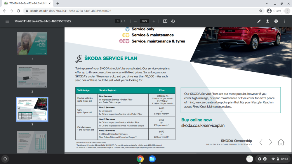Open the PDF viewer more actions menu
The width and height of the screenshot is (292, 164).
pyautogui.click(x=285, y=21)
